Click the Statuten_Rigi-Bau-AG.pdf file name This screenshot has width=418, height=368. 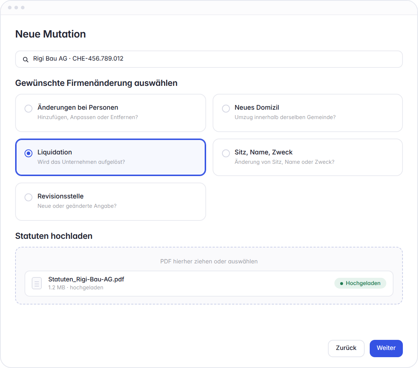coord(86,279)
